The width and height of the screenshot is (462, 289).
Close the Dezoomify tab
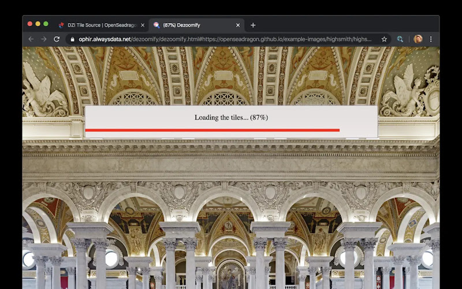tap(238, 25)
